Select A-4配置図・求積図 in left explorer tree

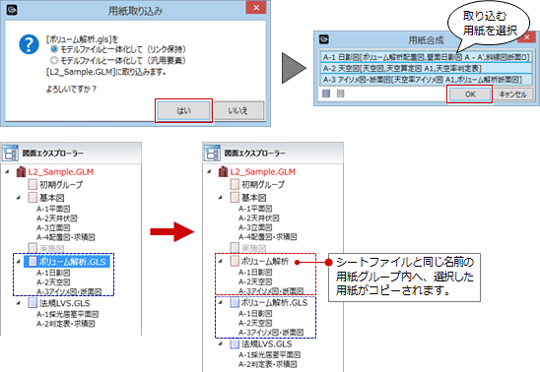[x=65, y=237]
